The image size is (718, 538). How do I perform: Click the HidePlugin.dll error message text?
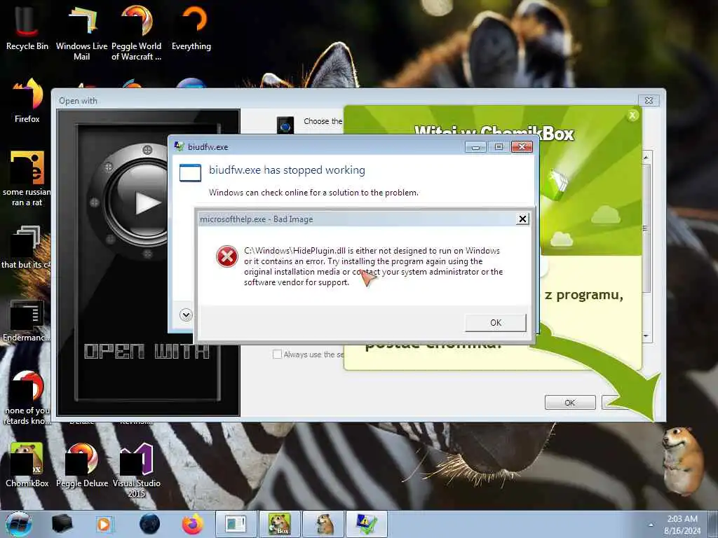(x=373, y=266)
